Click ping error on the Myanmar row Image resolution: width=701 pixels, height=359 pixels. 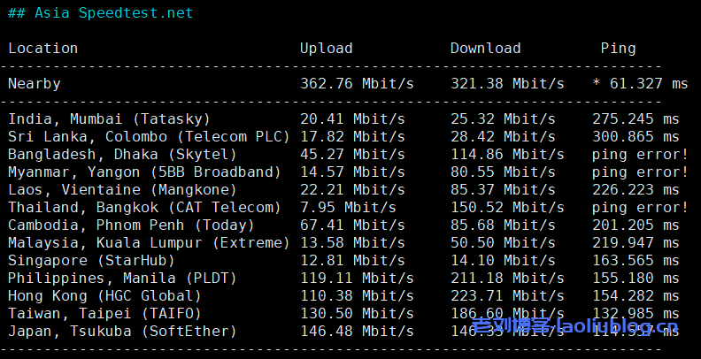[x=640, y=172]
